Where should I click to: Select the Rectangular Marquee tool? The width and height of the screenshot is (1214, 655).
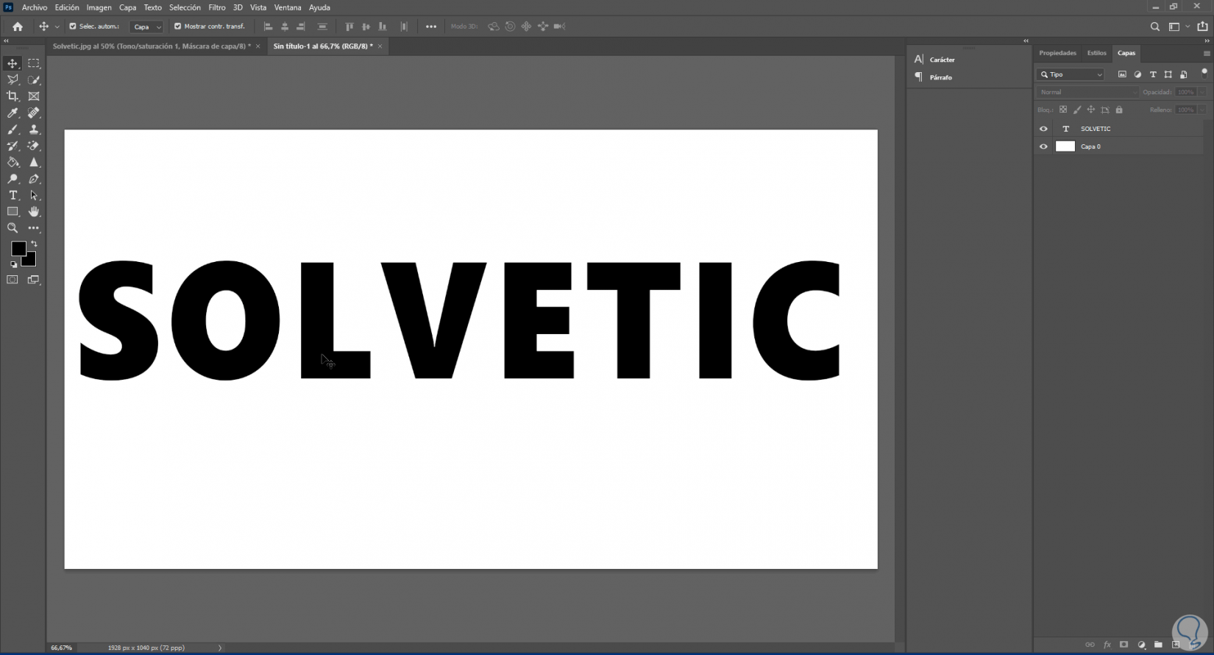pyautogui.click(x=34, y=63)
